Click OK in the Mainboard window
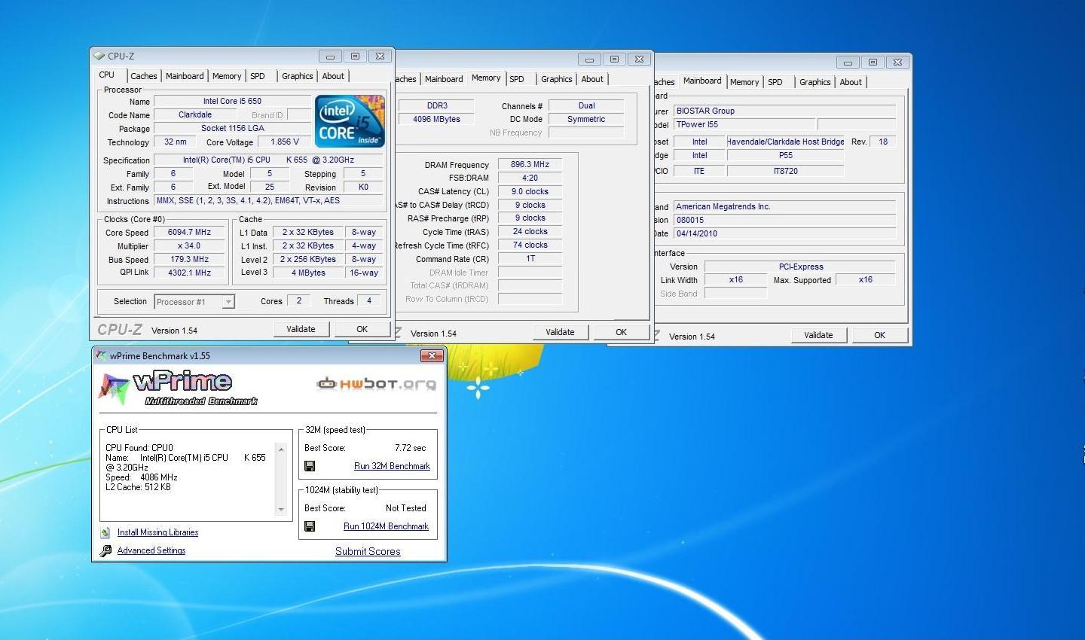This screenshot has width=1085, height=640. tap(879, 335)
